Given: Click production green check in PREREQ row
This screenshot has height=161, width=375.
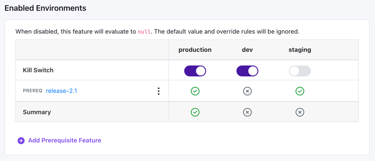Looking at the screenshot, I should coord(195,91).
